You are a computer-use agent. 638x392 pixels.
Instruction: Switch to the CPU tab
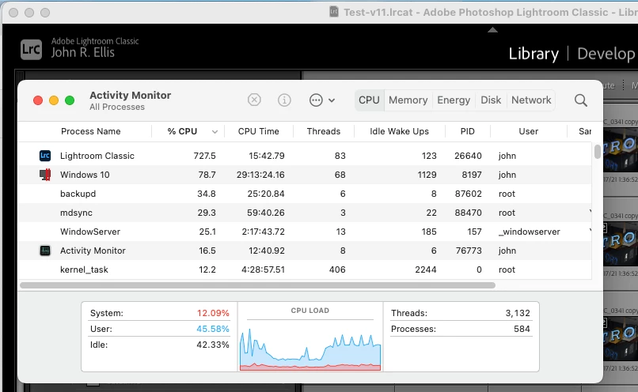point(369,100)
